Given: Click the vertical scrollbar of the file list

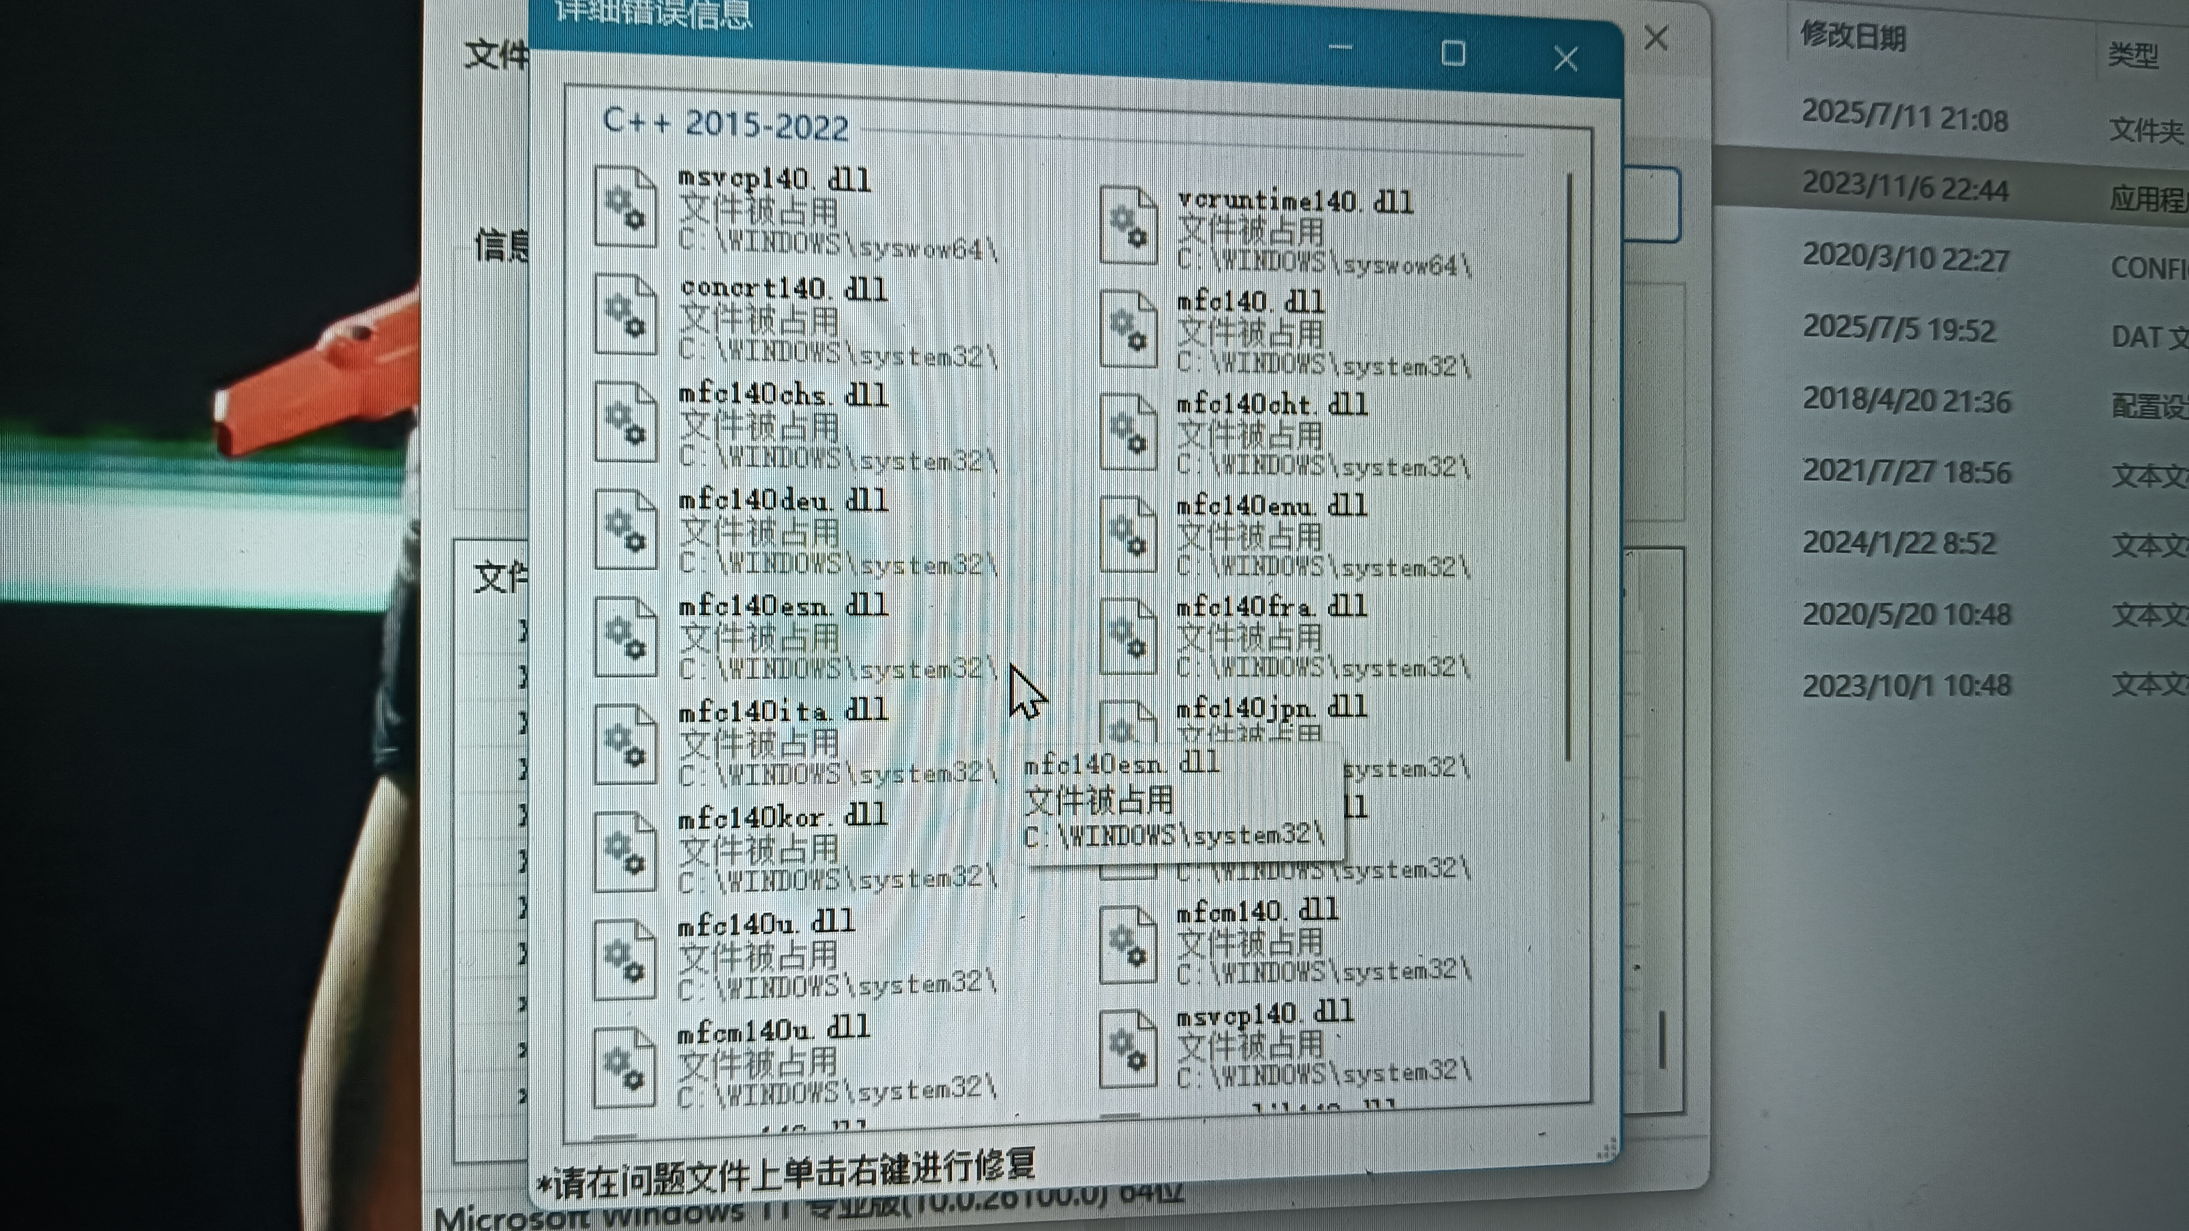Looking at the screenshot, I should 1569,467.
